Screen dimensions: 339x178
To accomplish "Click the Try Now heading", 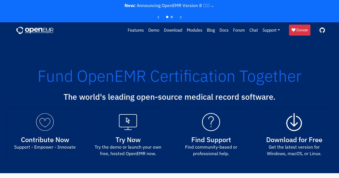I will 128,140.
